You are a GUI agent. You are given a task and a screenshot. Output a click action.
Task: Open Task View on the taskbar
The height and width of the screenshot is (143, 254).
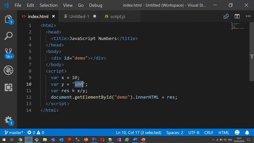click(x=12, y=139)
